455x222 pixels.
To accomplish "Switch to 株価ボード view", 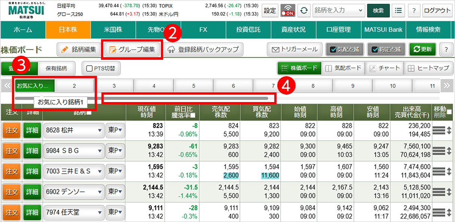I will point(299,68).
